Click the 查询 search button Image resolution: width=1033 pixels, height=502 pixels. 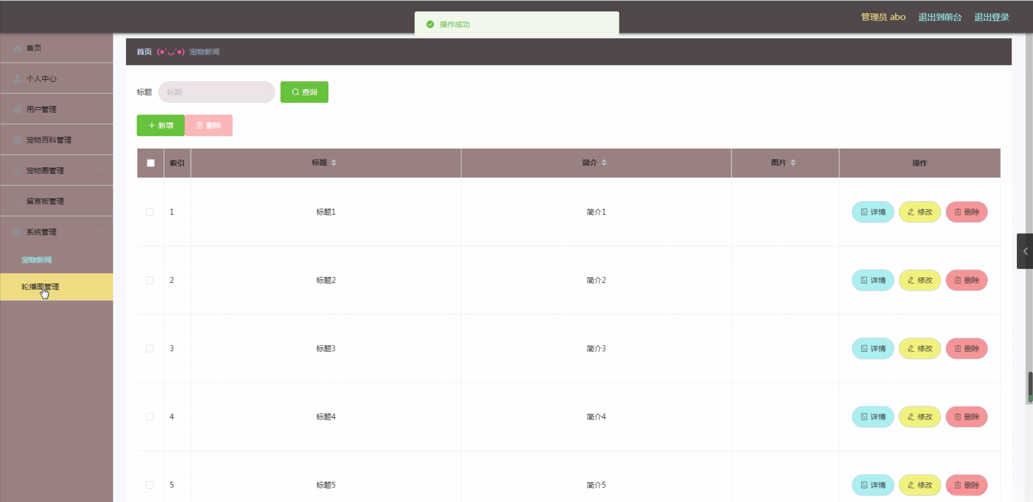pos(304,92)
